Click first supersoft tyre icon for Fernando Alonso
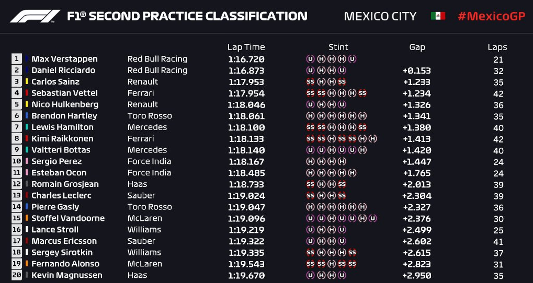The height and width of the screenshot is (283, 533). 310,264
